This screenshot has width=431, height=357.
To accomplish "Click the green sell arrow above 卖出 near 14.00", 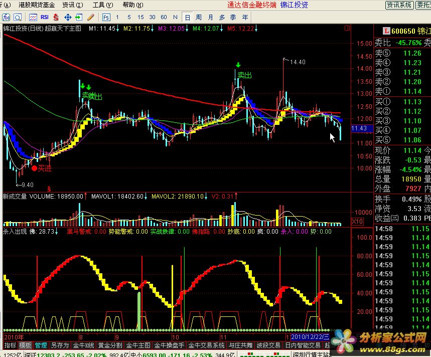I will [238, 65].
